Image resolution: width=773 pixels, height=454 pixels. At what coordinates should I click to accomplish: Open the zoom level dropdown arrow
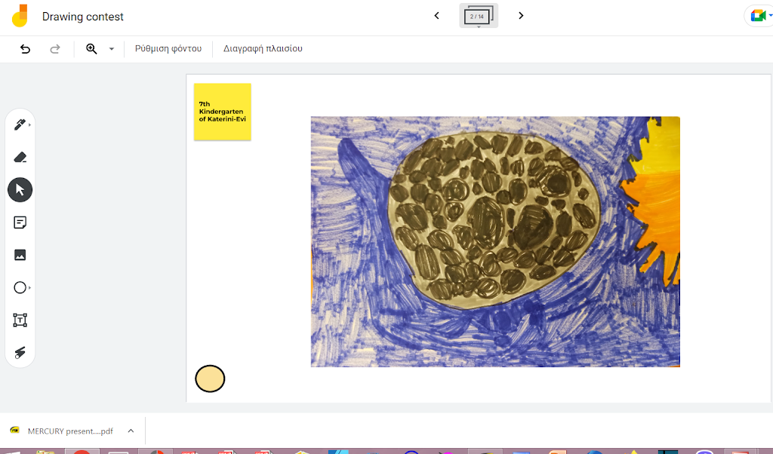click(112, 49)
